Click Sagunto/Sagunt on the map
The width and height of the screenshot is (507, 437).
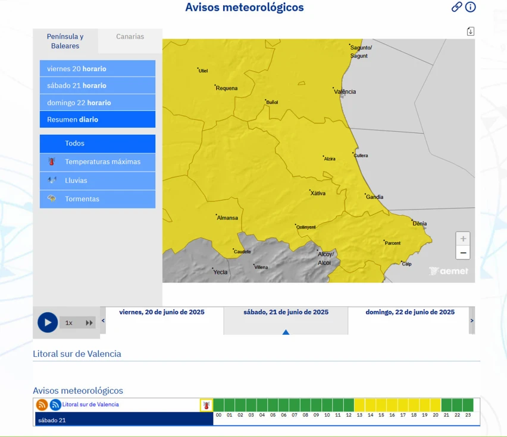(361, 52)
